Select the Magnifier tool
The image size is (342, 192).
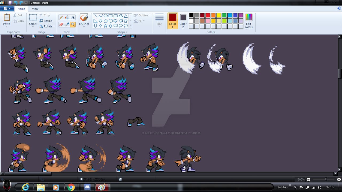tap(73, 25)
